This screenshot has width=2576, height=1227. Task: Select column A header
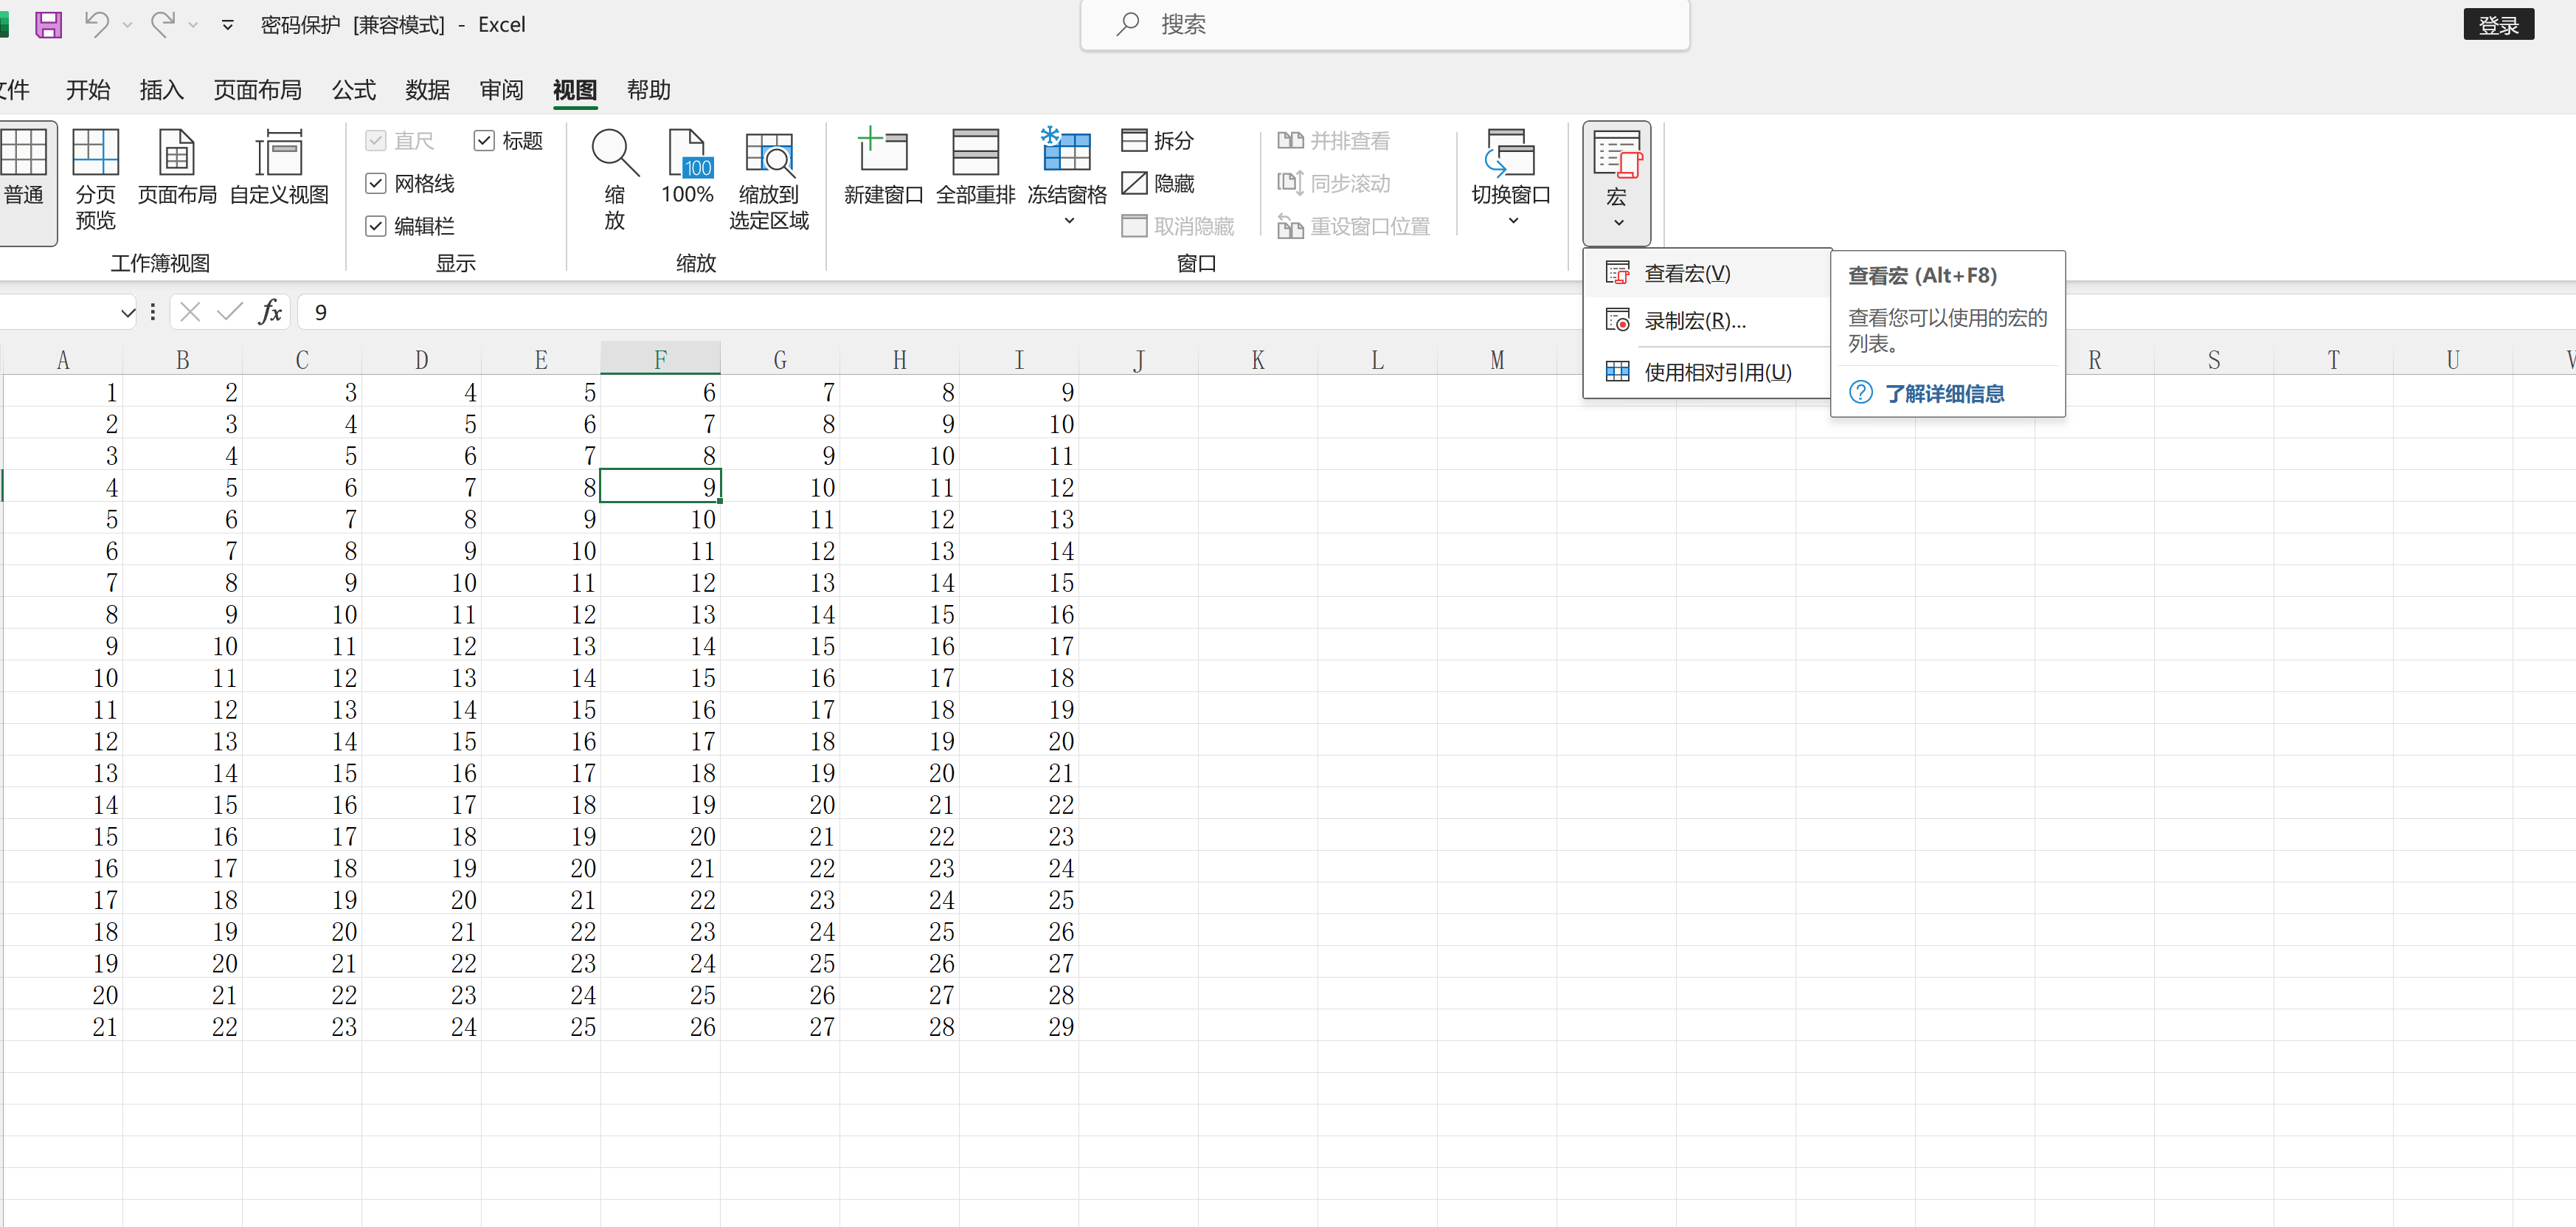click(x=63, y=359)
